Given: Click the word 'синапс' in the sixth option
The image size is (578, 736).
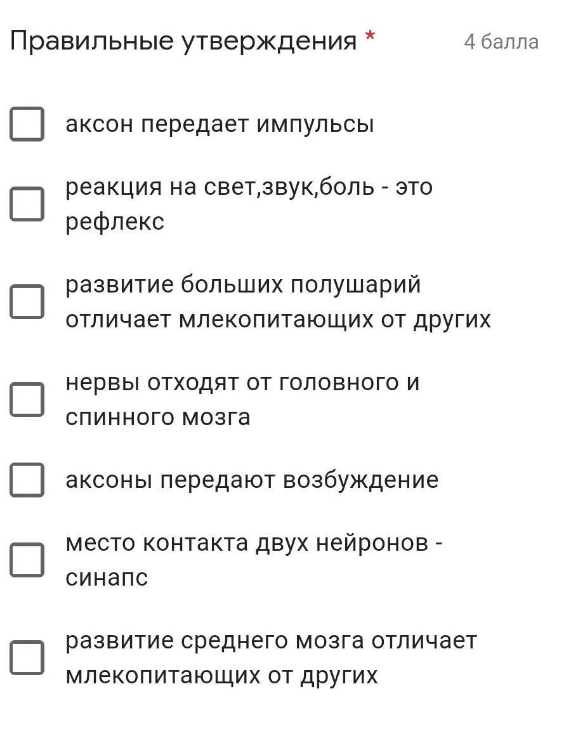Looking at the screenshot, I should 107,578.
